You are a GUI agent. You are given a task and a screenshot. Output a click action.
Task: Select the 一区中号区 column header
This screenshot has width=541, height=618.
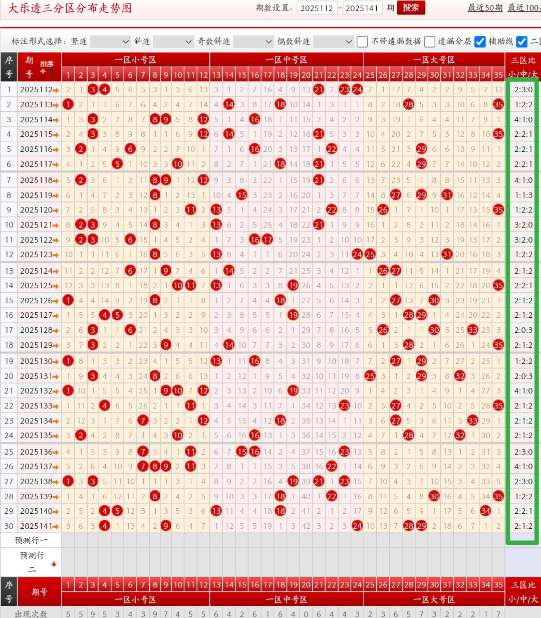tap(287, 60)
